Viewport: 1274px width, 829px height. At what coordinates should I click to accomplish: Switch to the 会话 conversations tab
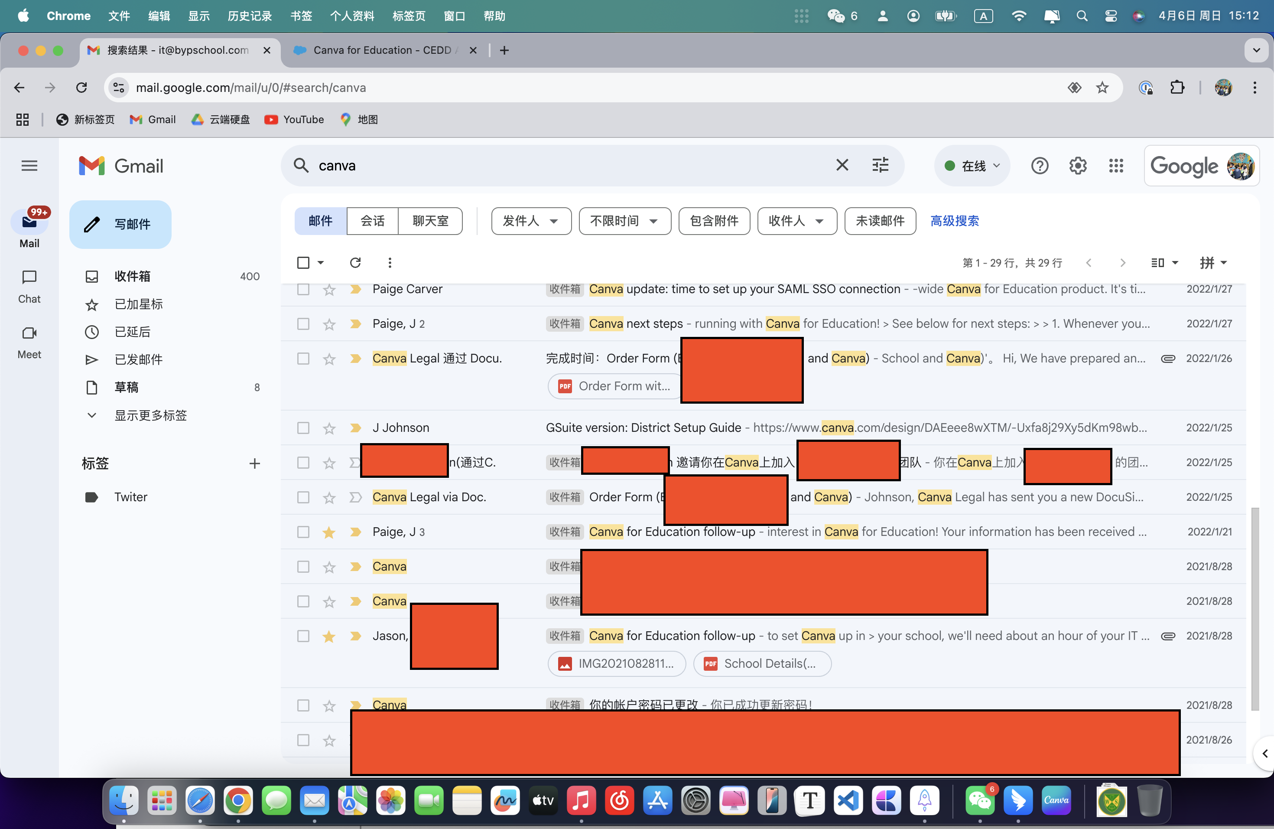pyautogui.click(x=373, y=221)
